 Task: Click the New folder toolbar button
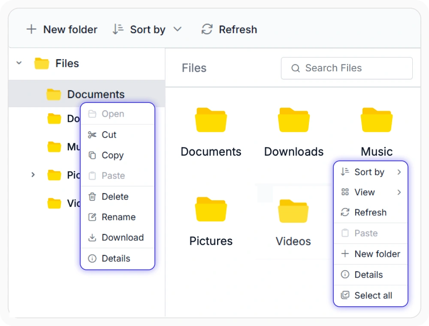62,29
